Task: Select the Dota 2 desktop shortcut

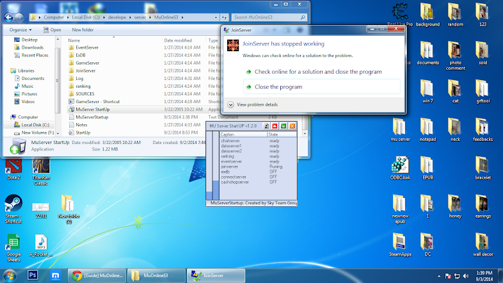Action: [13, 170]
